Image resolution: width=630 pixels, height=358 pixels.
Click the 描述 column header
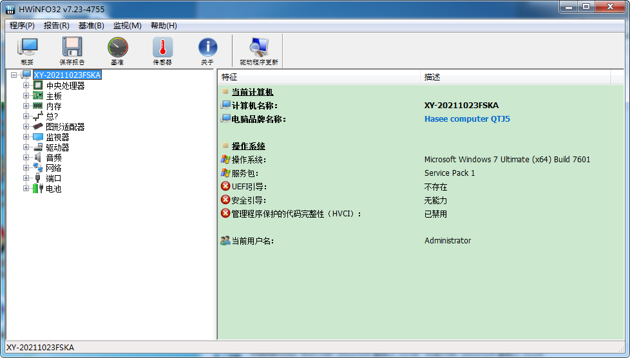515,77
